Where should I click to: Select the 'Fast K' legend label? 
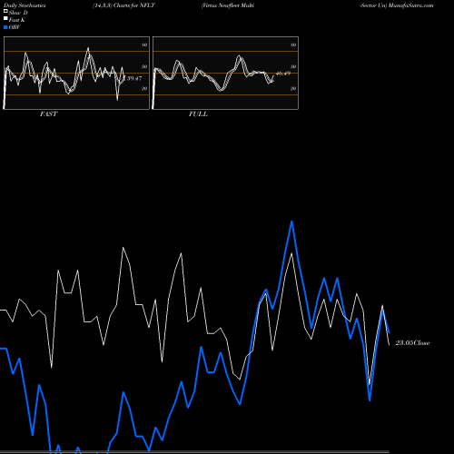(x=17, y=20)
